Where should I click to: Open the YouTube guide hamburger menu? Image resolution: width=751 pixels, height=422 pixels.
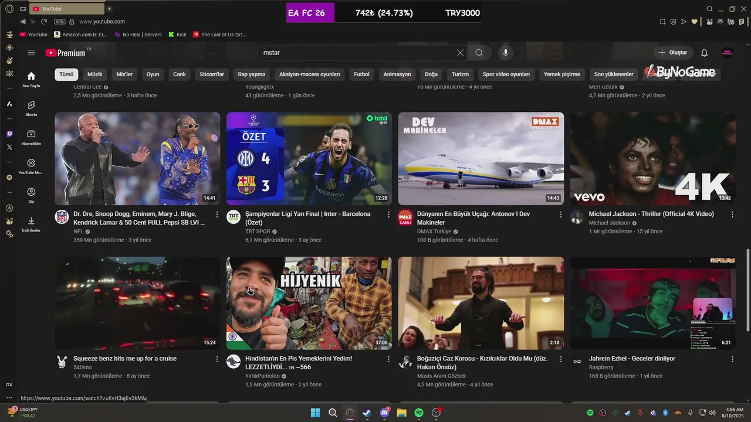(31, 53)
